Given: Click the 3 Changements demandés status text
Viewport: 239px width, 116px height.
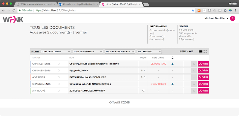Looking at the screenshot, I should [188, 35].
